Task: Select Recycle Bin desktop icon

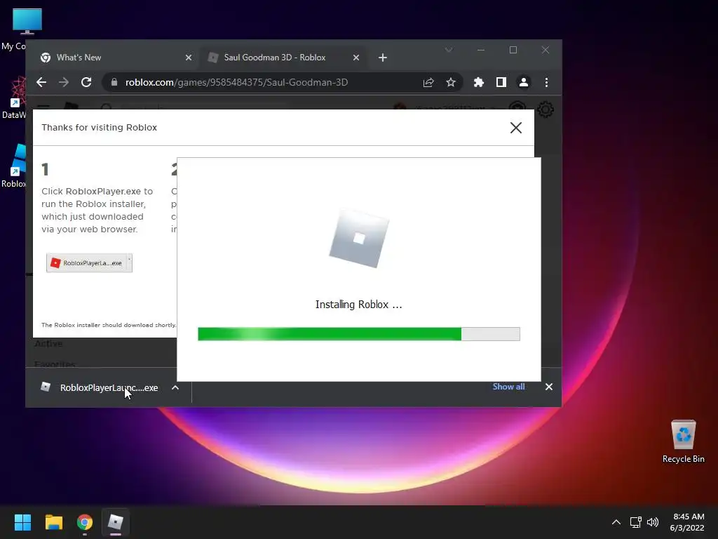Action: tap(683, 441)
